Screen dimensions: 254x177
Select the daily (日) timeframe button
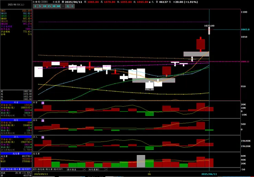pyautogui.click(x=63, y=6)
